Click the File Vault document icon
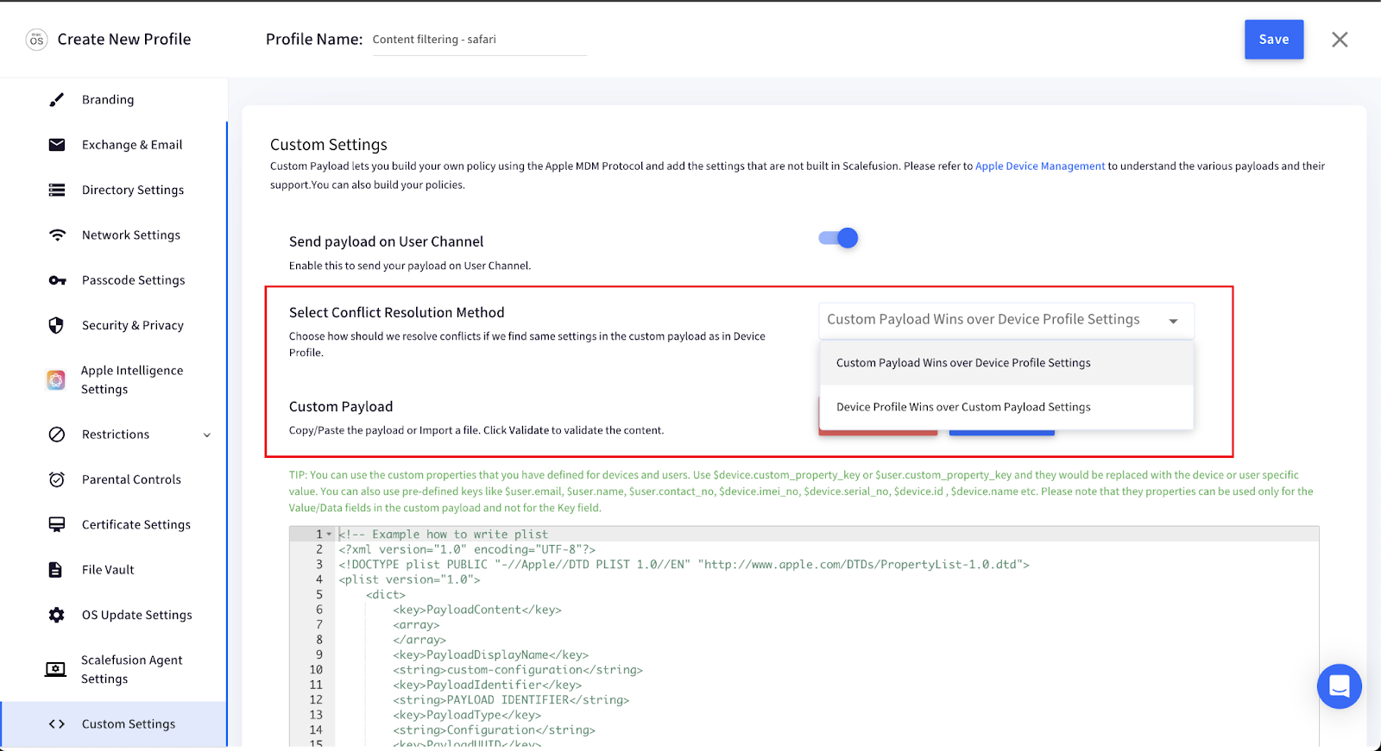This screenshot has height=751, width=1381. (x=56, y=570)
